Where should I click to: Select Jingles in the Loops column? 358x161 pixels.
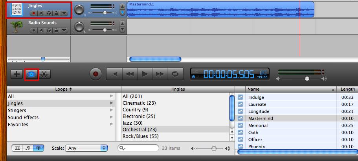tap(61, 103)
